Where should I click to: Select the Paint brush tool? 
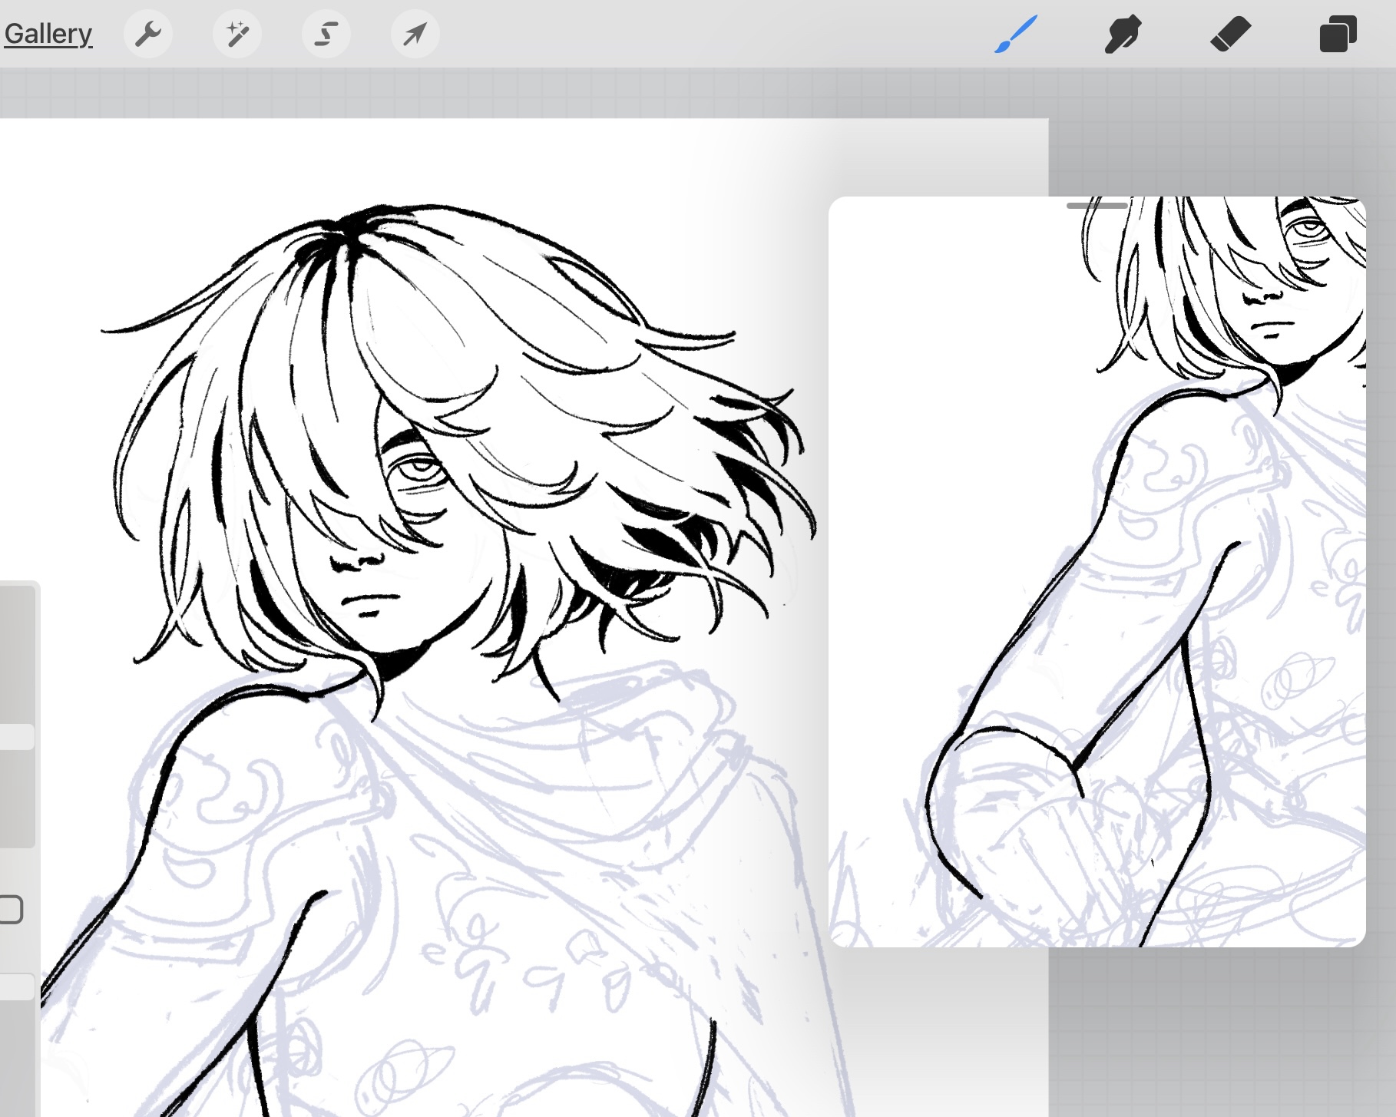click(1015, 35)
